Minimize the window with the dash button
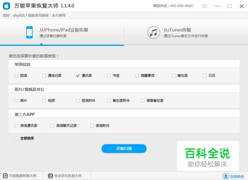This screenshot has width=248, height=180. pos(217,6)
